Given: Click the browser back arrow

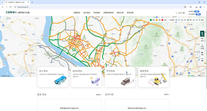Looking at the screenshot, I should (3, 7).
